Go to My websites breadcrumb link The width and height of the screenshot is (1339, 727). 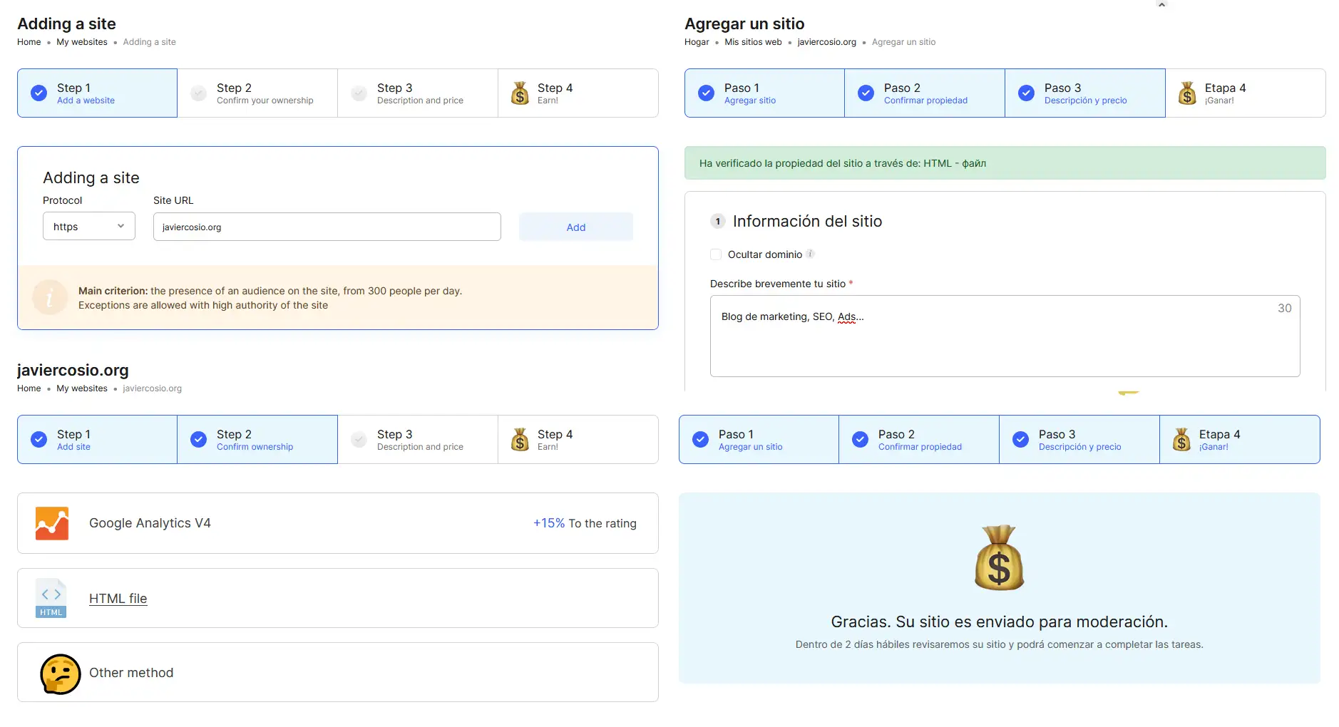[x=82, y=42]
